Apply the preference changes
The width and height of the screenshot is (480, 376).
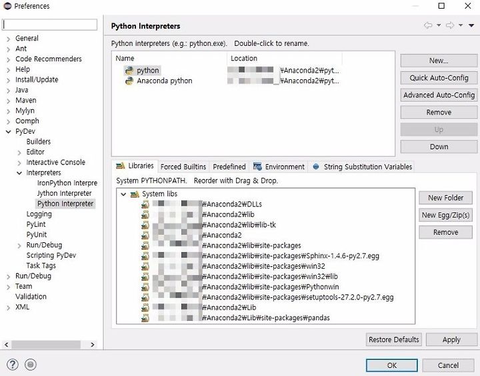point(451,339)
